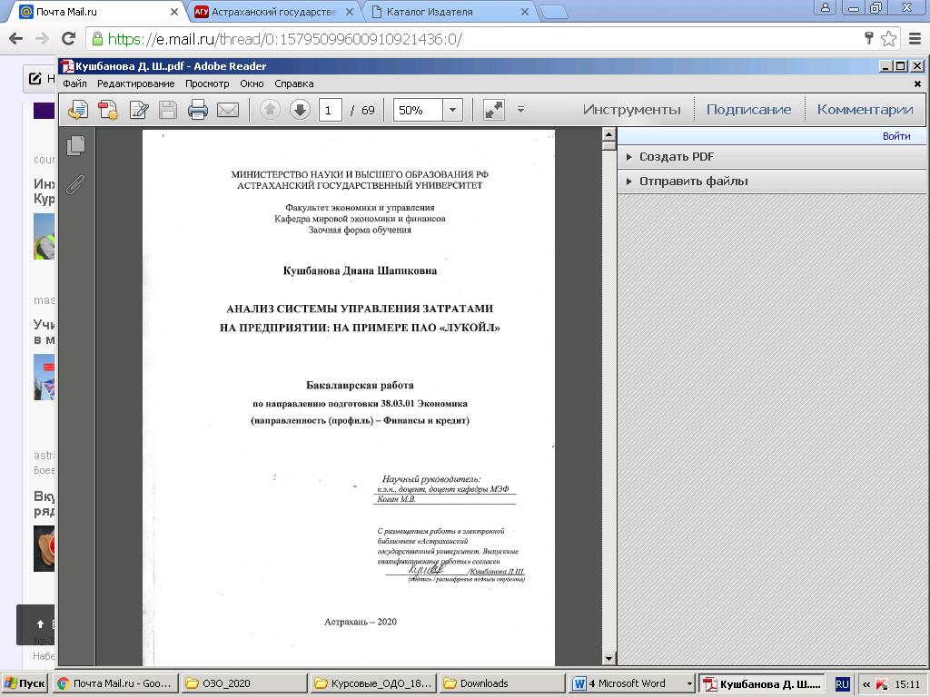Open the Файл menu
The height and width of the screenshot is (697, 930).
pyautogui.click(x=74, y=83)
